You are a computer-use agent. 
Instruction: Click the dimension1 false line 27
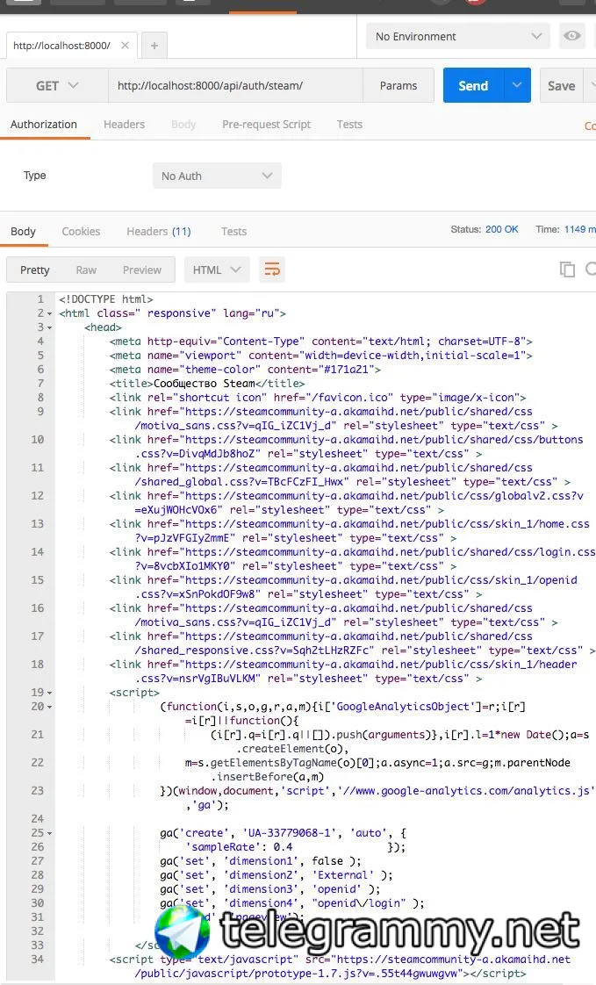(261, 860)
